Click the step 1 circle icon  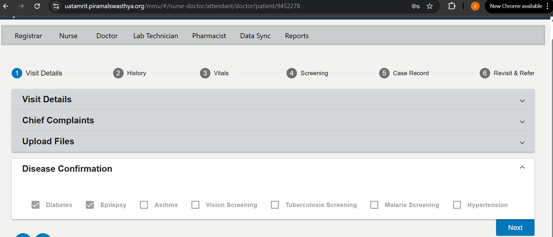[17, 73]
